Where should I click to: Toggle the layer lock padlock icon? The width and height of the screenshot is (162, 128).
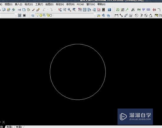click(48, 15)
